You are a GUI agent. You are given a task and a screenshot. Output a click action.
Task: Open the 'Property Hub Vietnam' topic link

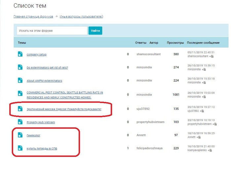(x=41, y=122)
